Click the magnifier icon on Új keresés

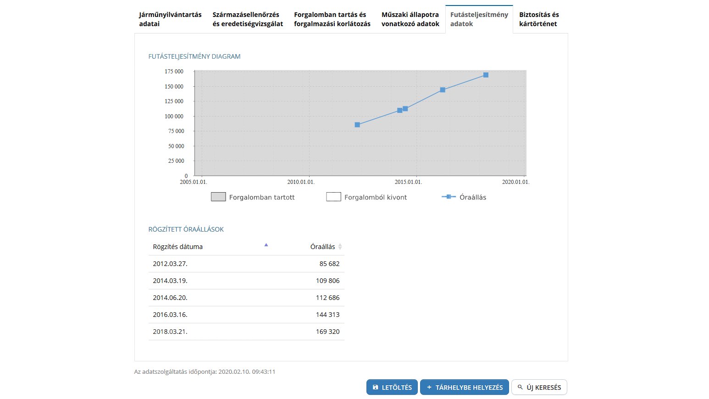point(520,388)
